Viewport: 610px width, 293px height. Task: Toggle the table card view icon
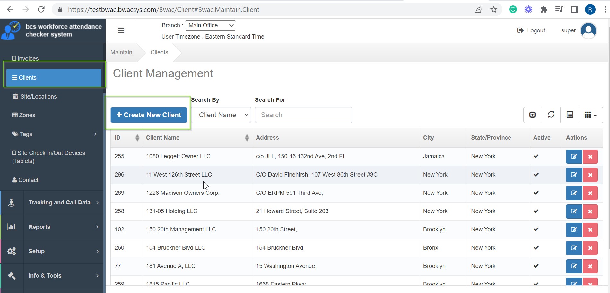[570, 115]
